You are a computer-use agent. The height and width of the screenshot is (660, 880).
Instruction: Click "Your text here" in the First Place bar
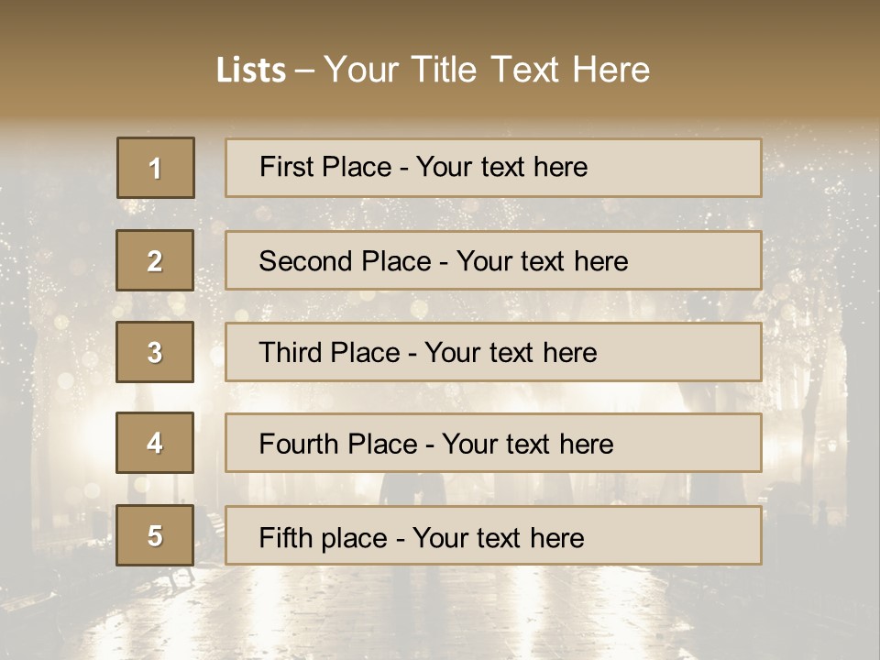click(501, 167)
